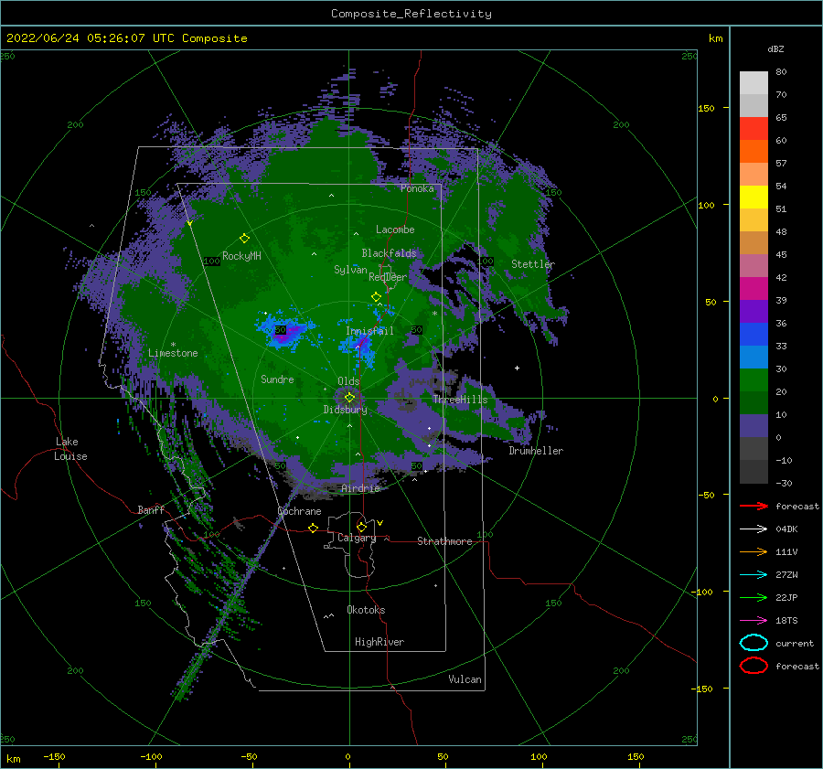This screenshot has height=769, width=823.
Task: Select the cyan 'current' ellipse icon
Action: click(754, 643)
